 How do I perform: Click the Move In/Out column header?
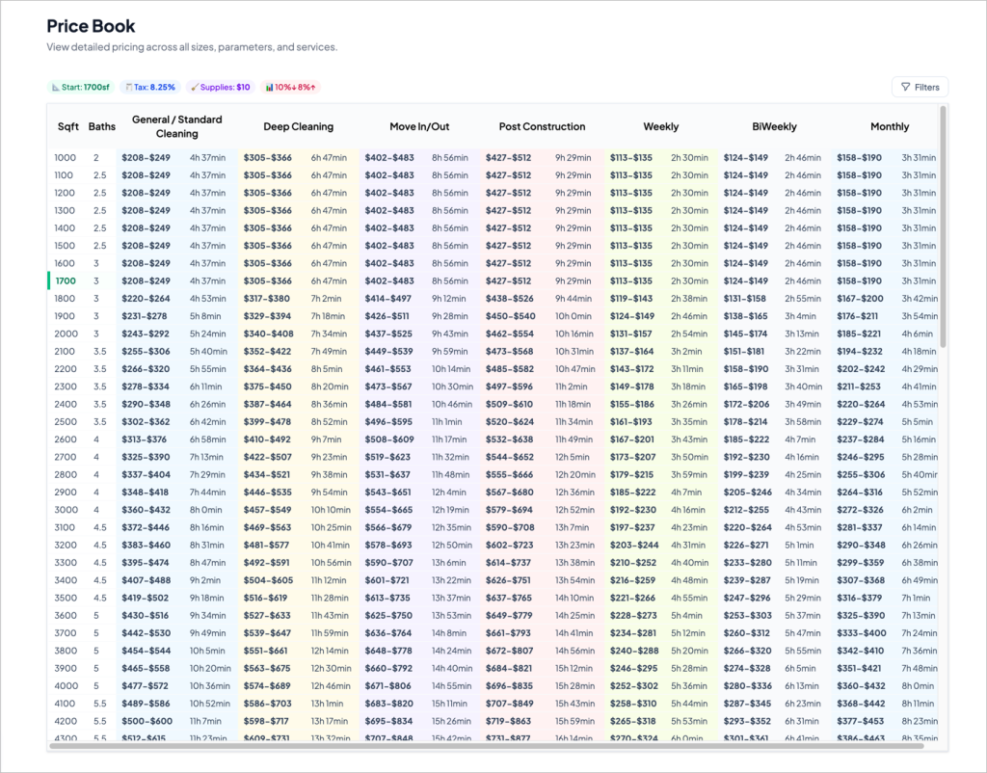tap(419, 126)
